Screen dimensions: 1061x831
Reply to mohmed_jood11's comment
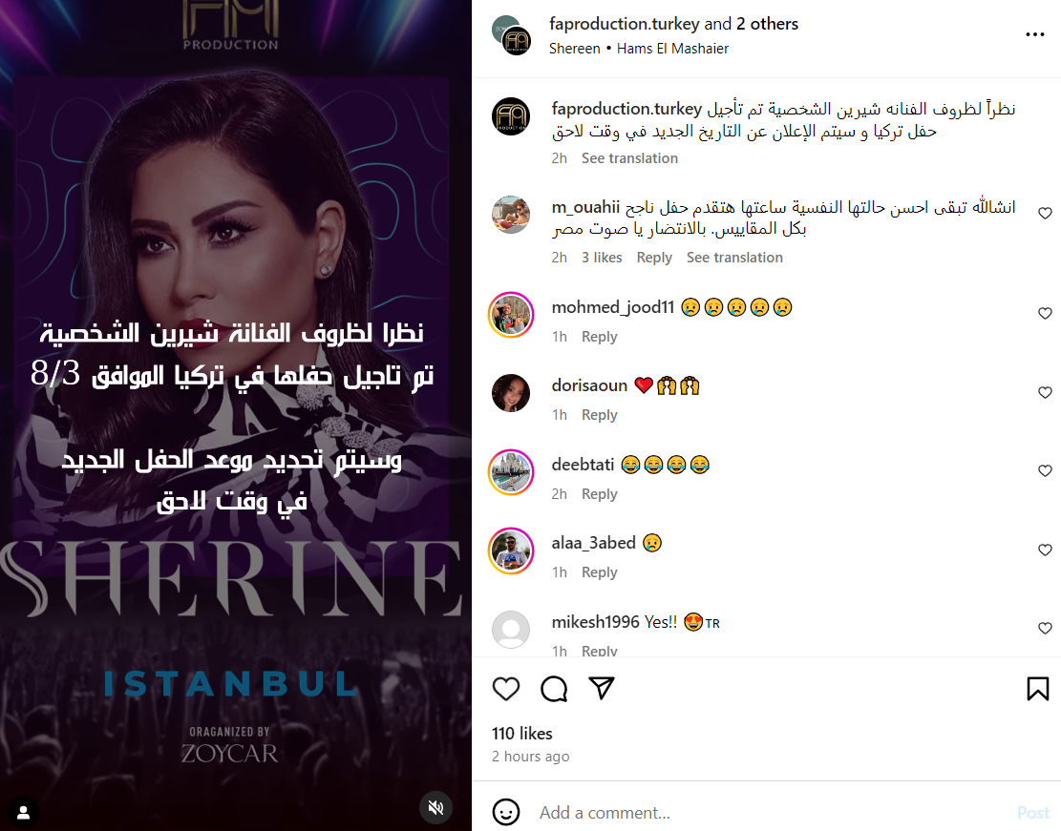(x=599, y=337)
